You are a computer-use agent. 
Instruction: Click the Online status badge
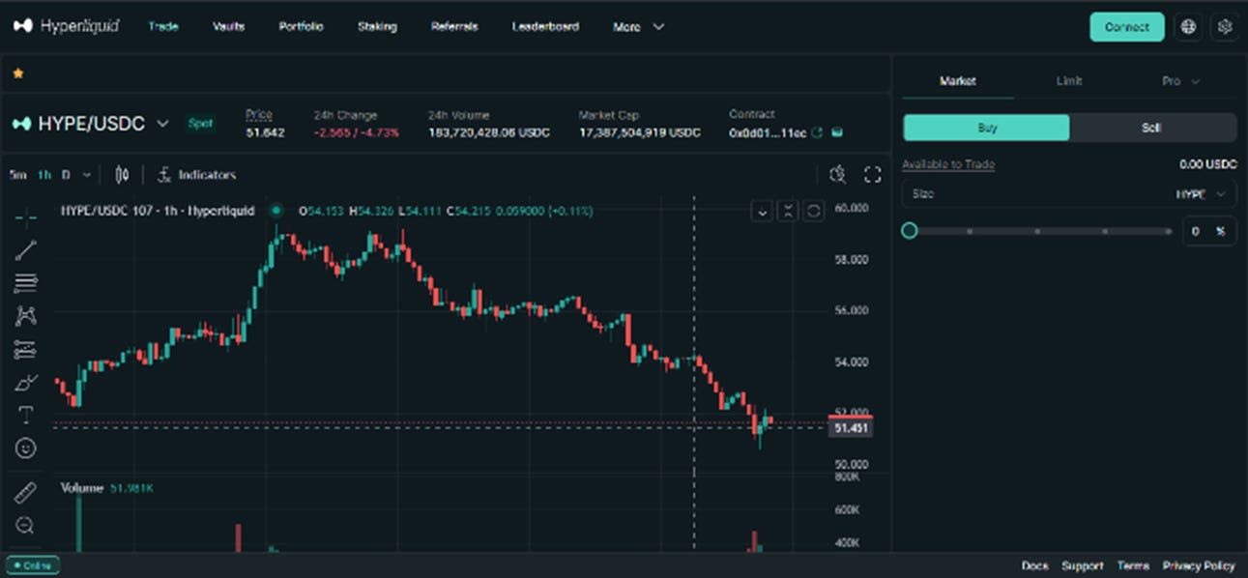tap(33, 565)
